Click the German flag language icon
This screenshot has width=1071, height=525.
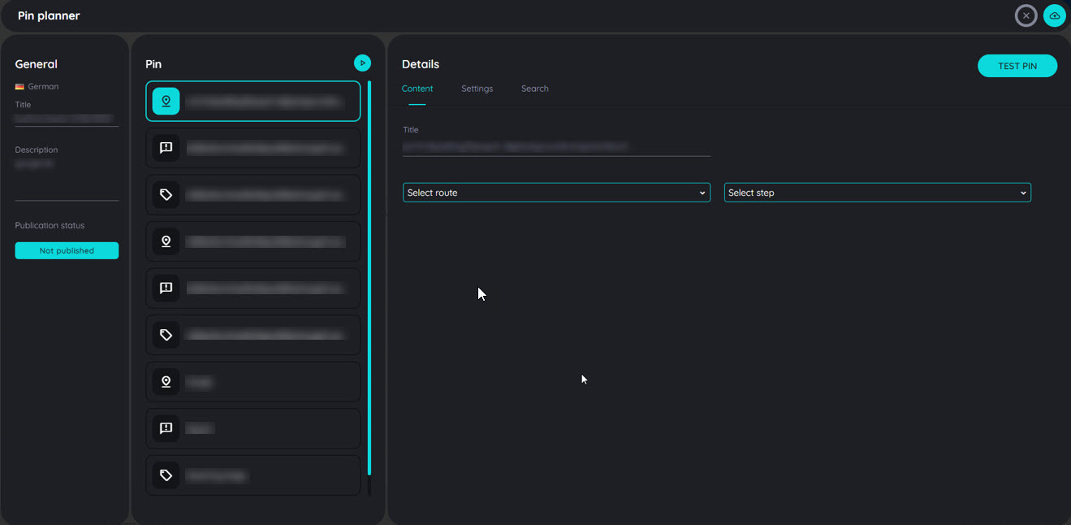click(19, 85)
